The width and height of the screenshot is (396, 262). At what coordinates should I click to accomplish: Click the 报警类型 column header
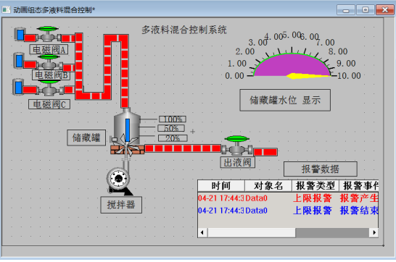[x=315, y=186]
